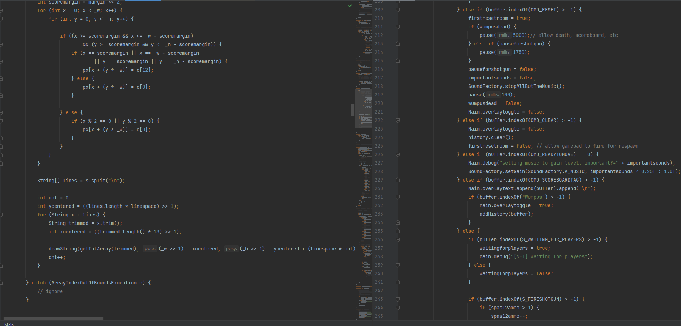The image size is (681, 326).
Task: Click the SoundFactory.stopAllButTheMusic() call
Action: tap(516, 86)
